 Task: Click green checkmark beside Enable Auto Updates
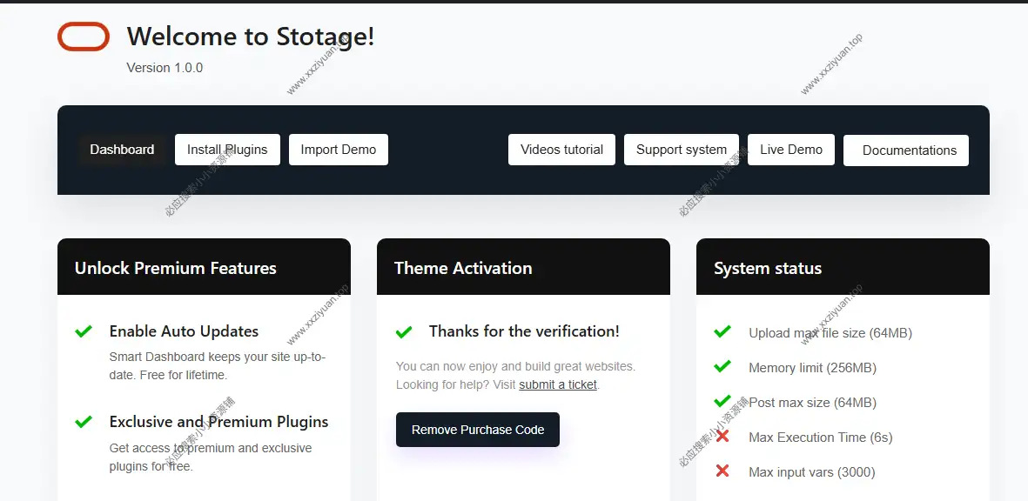point(84,331)
